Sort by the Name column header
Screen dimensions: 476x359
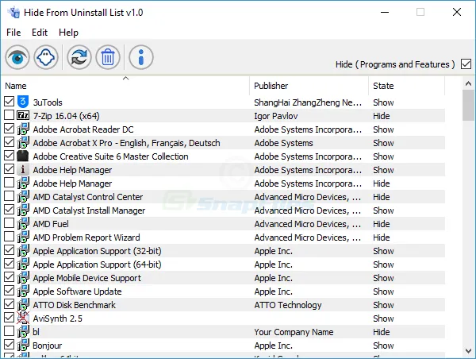125,86
